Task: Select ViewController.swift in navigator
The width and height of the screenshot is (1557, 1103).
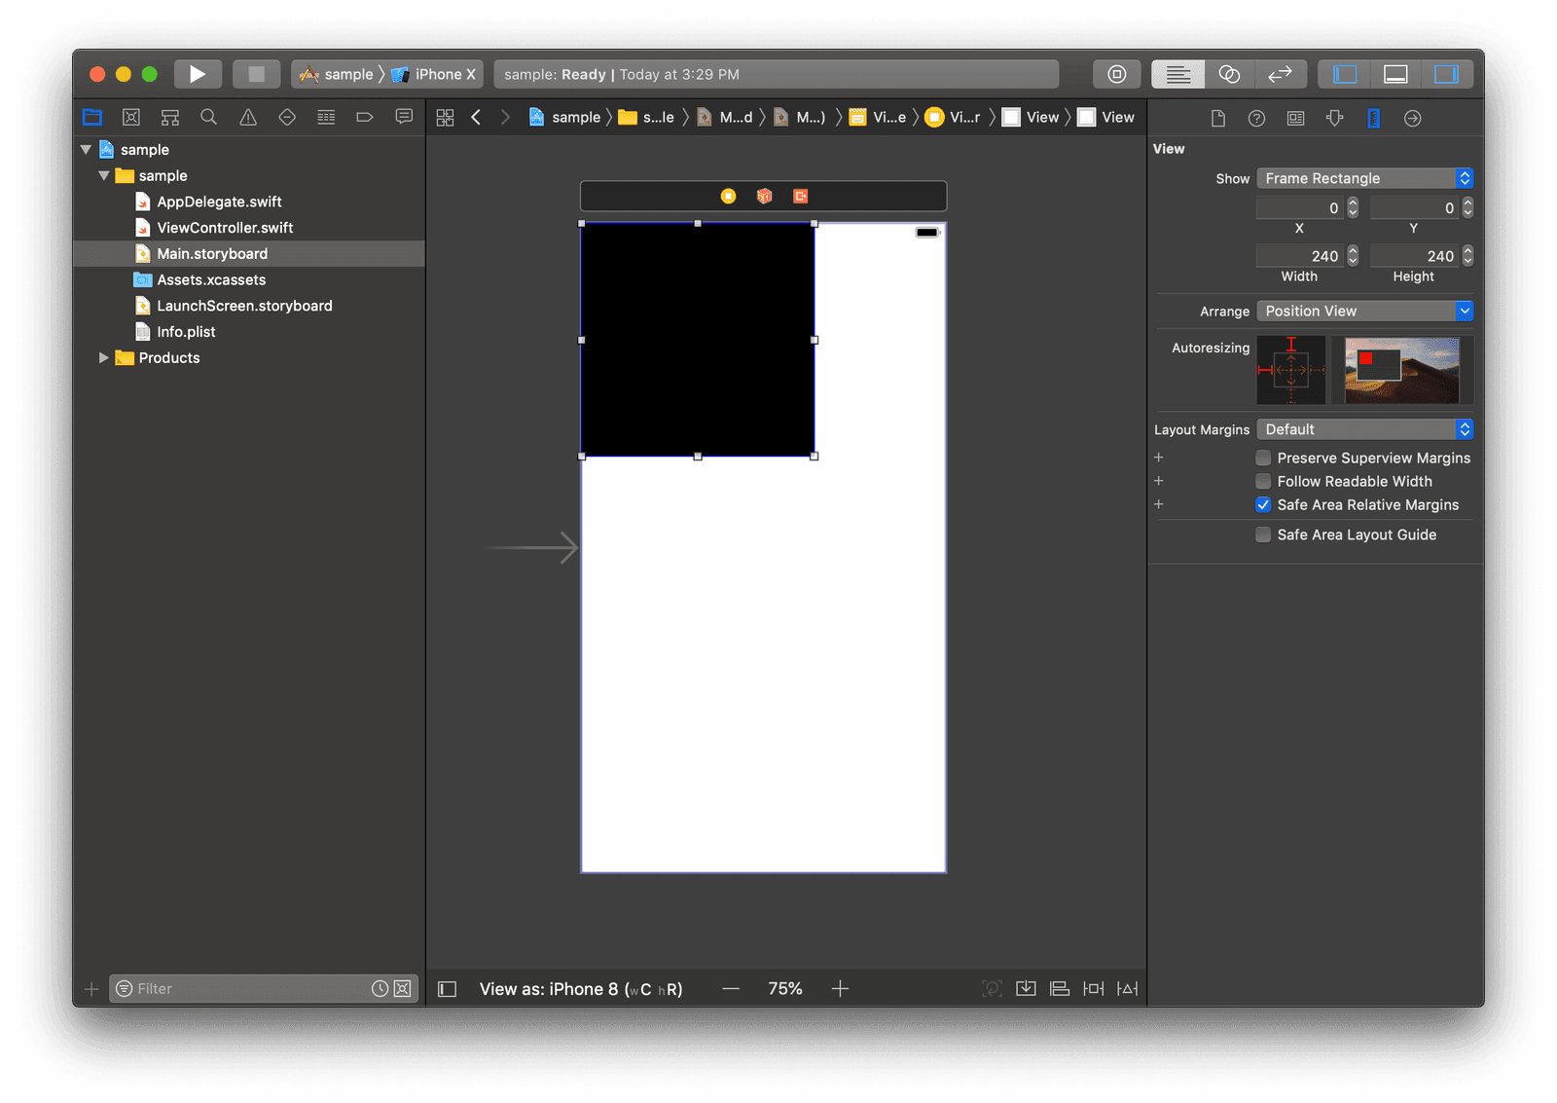Action: 225,228
